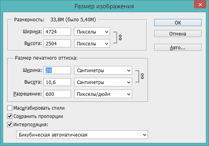209x146 pixels.
Task: Open the Бикубическая автоматическая interpolation dropdown
Action: pyautogui.click(x=82, y=135)
